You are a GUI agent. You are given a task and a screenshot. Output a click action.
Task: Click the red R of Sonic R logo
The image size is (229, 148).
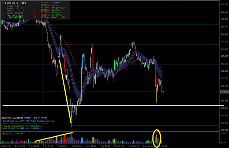coord(34,17)
